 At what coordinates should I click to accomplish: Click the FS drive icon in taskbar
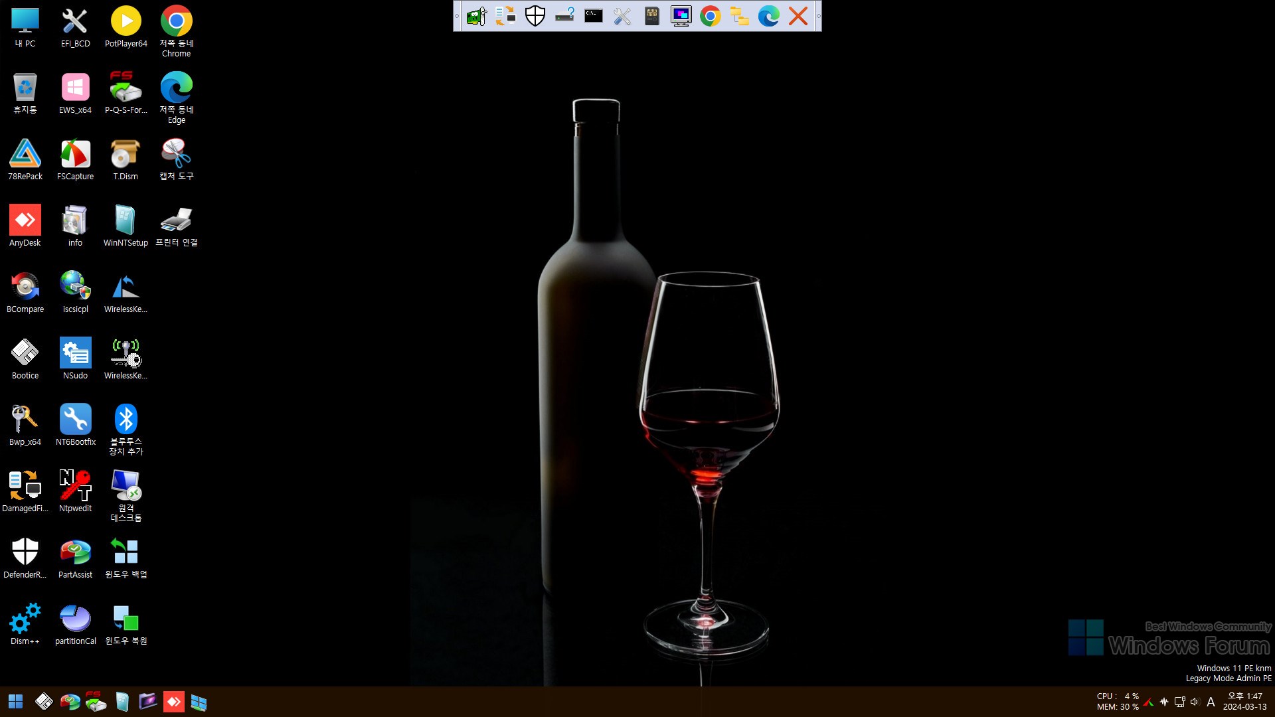(x=96, y=702)
